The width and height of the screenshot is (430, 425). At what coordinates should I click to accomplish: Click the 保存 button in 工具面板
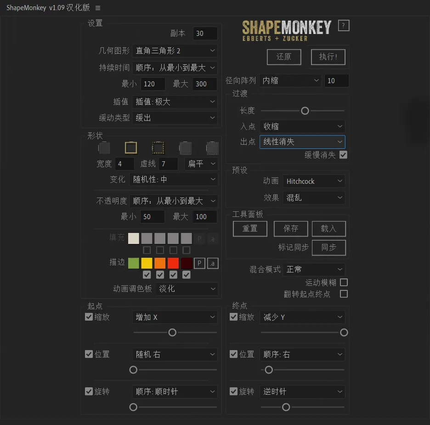pos(291,228)
